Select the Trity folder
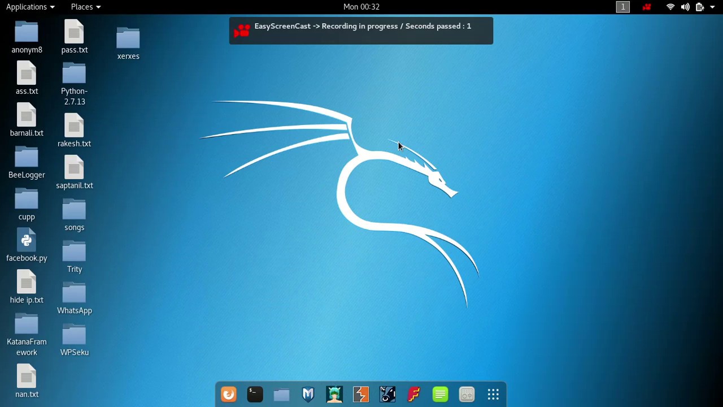Screen dimensions: 723x407 coord(75,257)
